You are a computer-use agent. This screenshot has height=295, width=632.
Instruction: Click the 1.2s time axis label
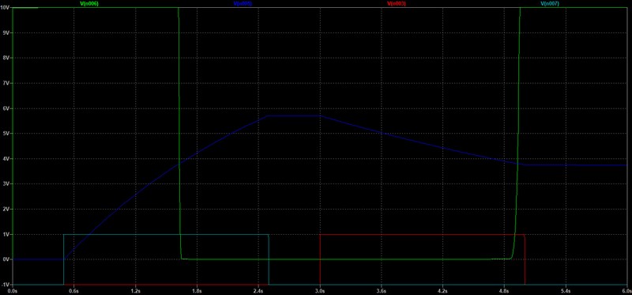click(135, 290)
